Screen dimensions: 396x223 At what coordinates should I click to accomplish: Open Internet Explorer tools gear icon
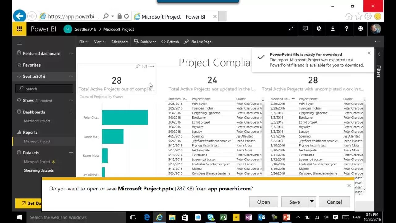tap(368, 16)
